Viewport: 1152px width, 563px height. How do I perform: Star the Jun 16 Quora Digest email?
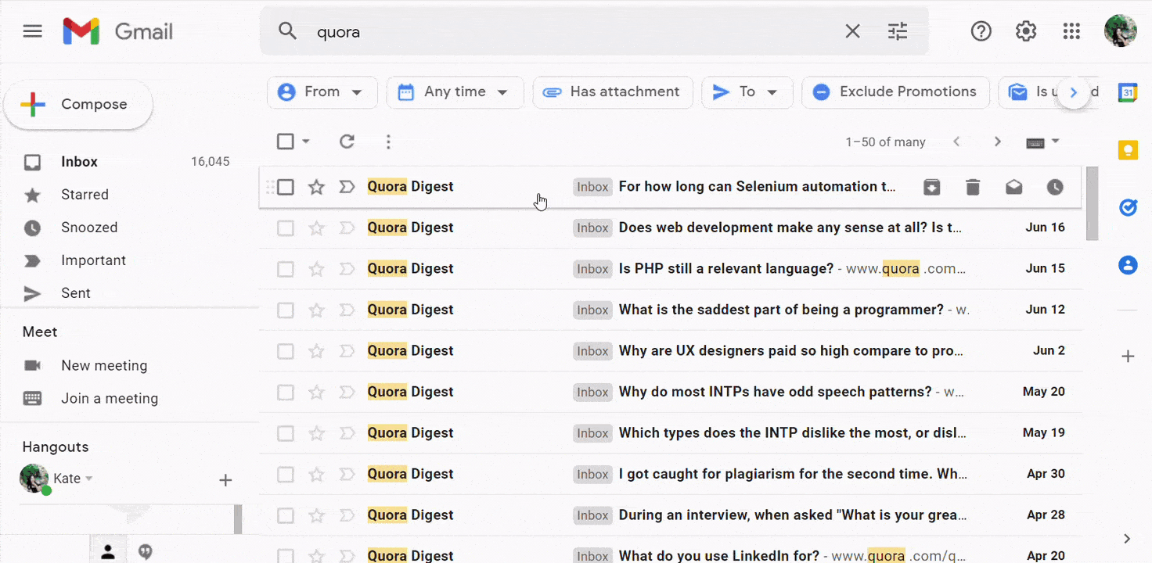316,228
